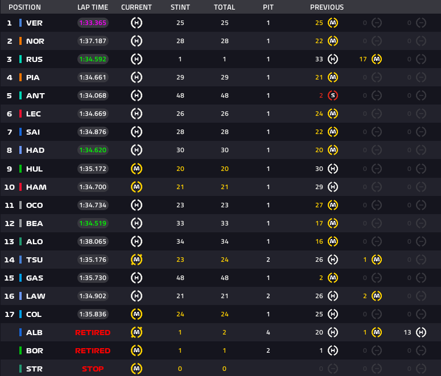Viewport: 441px width, 376px height.
Task: Click ALO's 1:38.065 lap time pill
Action: pos(93,241)
